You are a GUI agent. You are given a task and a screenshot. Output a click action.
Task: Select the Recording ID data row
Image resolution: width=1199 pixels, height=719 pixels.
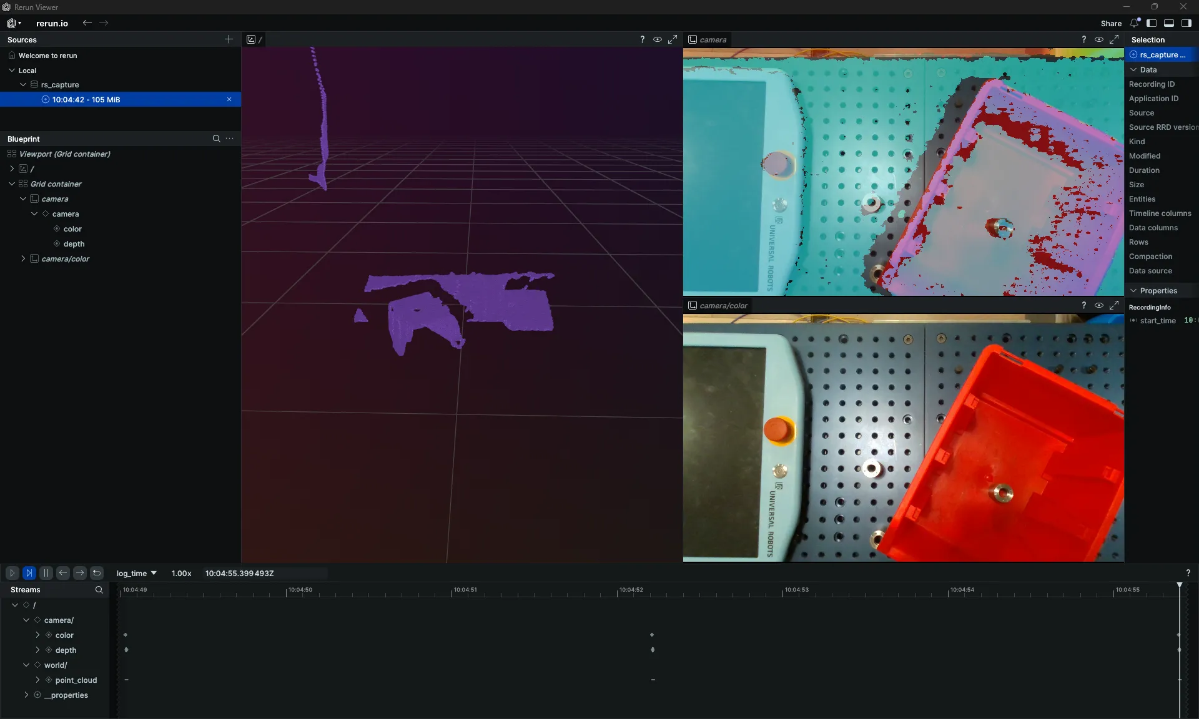(x=1153, y=84)
